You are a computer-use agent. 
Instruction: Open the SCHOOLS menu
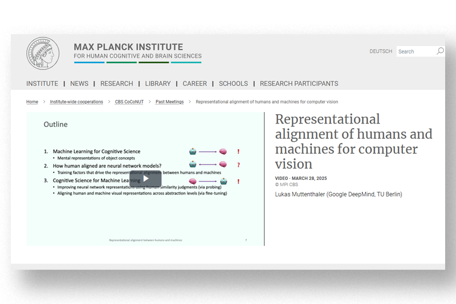[x=233, y=84]
